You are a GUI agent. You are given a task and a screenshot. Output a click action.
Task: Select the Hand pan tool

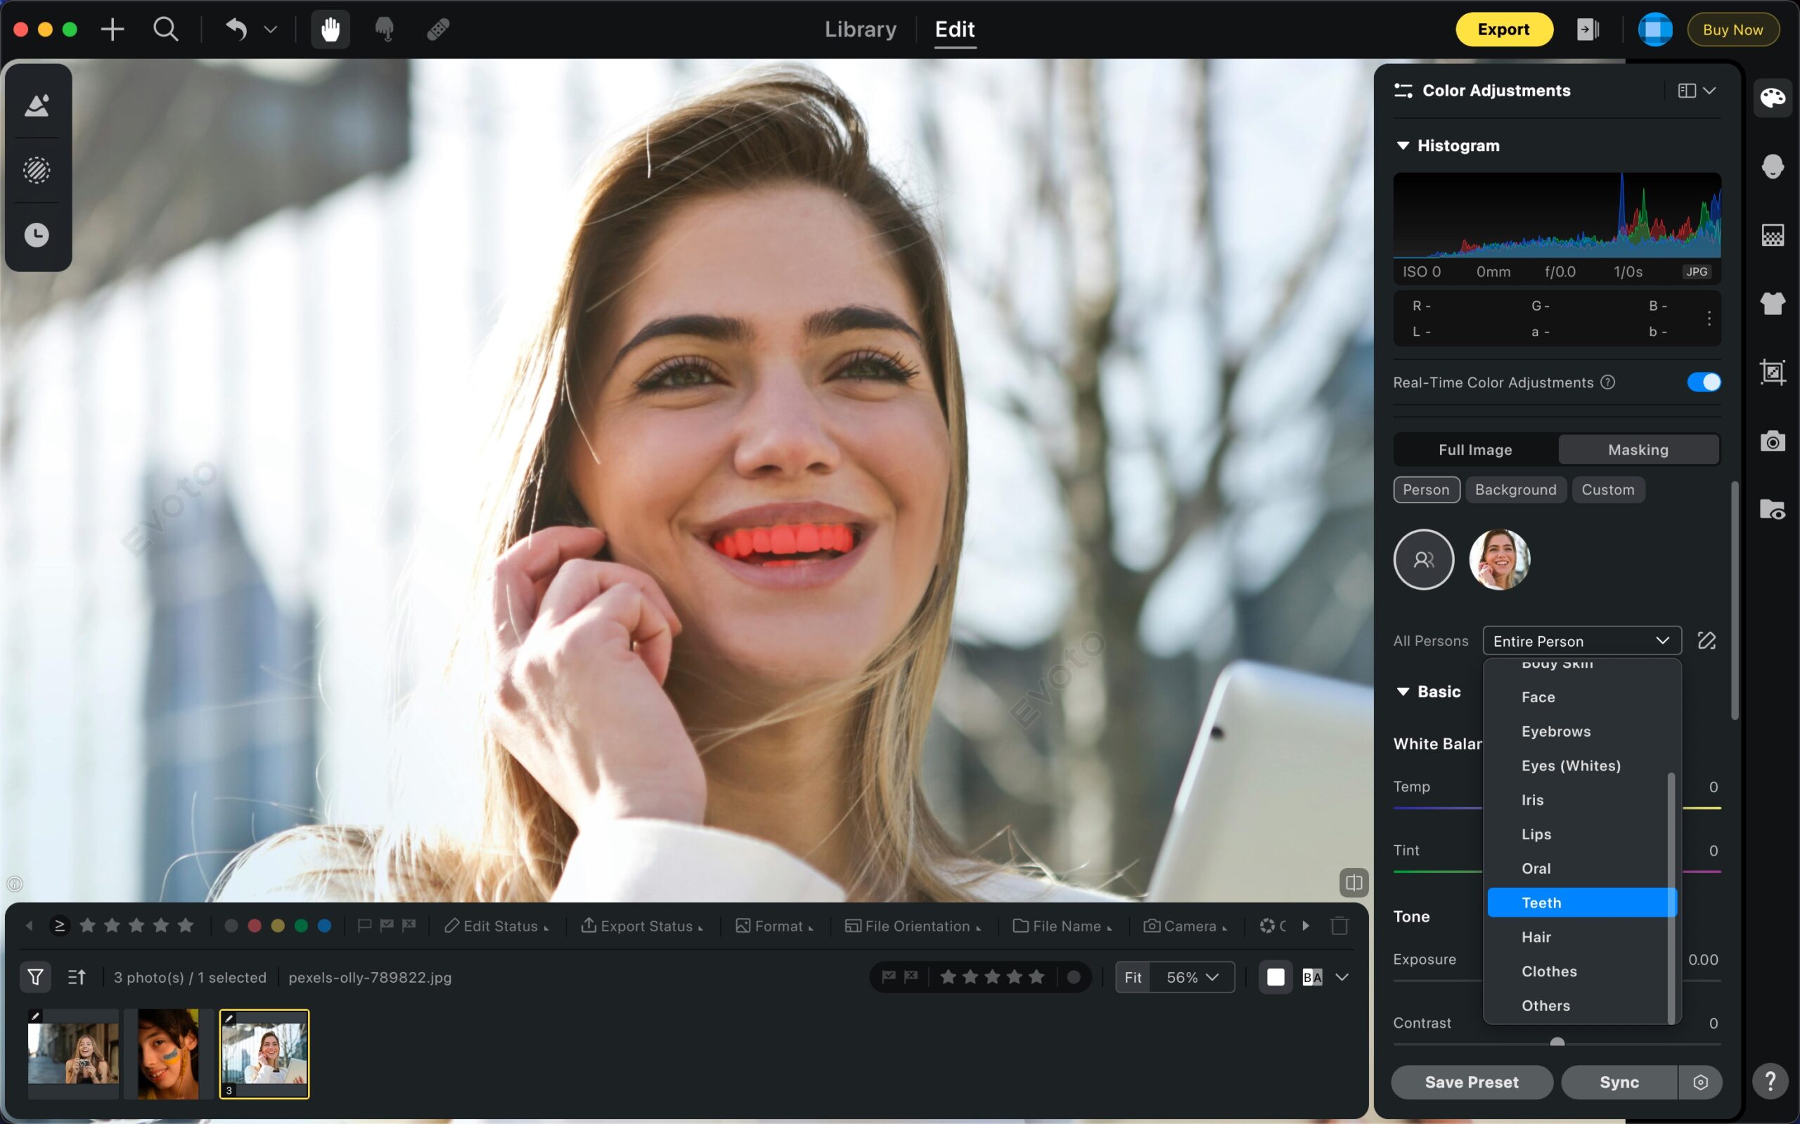pyautogui.click(x=330, y=30)
